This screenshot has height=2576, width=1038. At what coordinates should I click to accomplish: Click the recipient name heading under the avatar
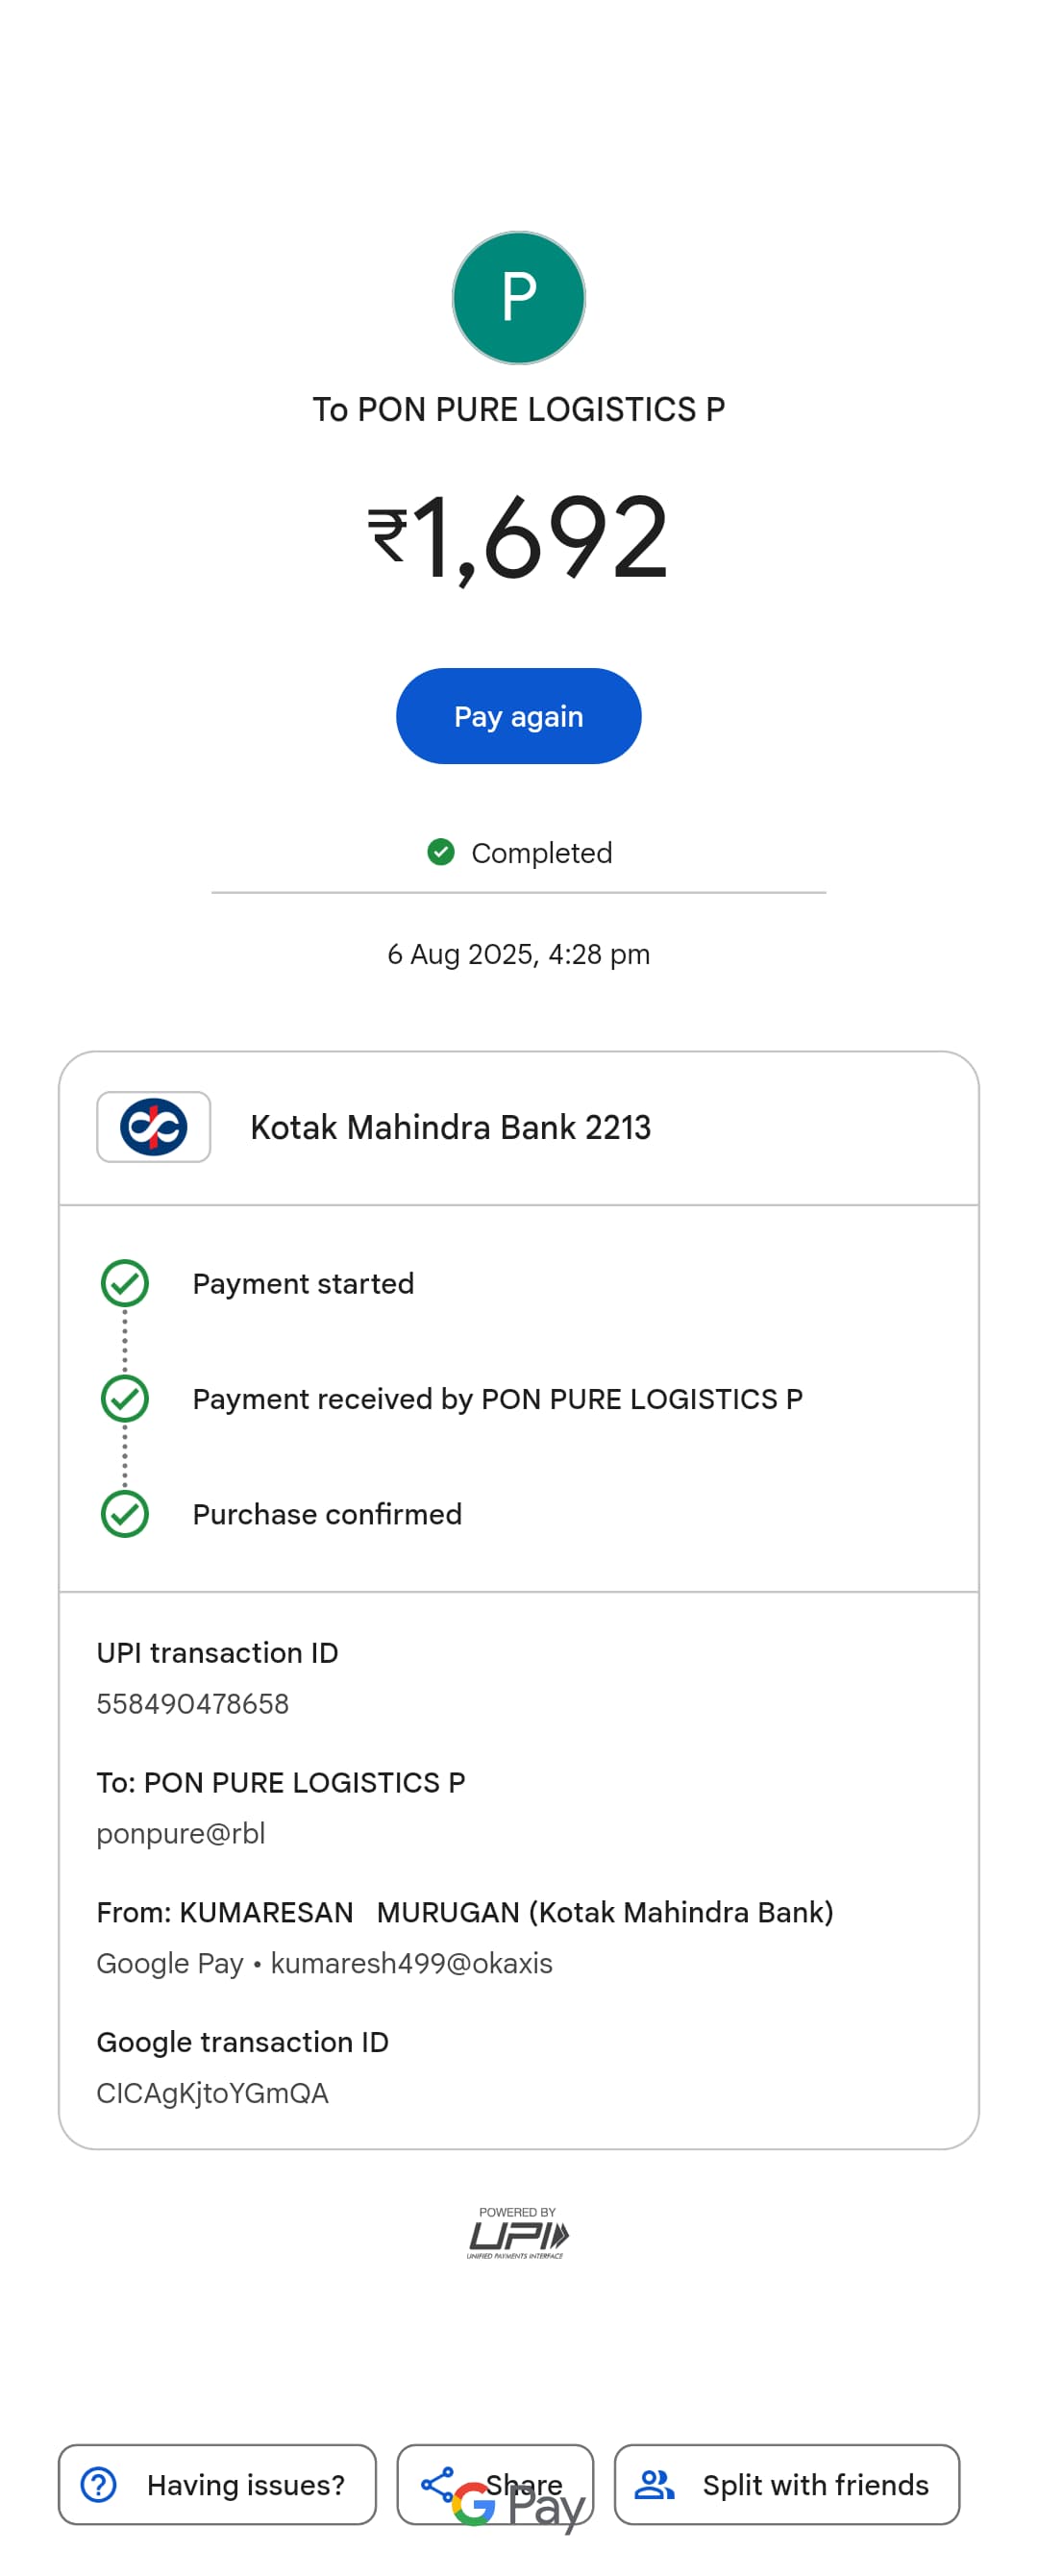pos(518,409)
